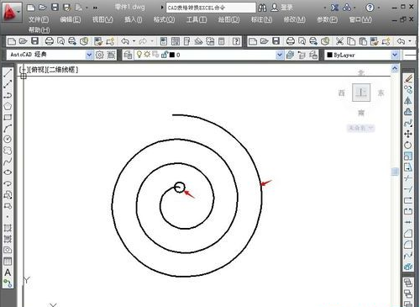Select the Chamfer tool
The width and height of the screenshot is (420, 307).
(408, 233)
